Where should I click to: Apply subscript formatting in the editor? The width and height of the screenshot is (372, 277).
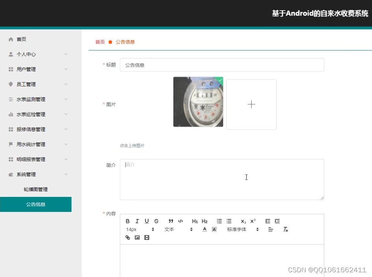pos(243,221)
